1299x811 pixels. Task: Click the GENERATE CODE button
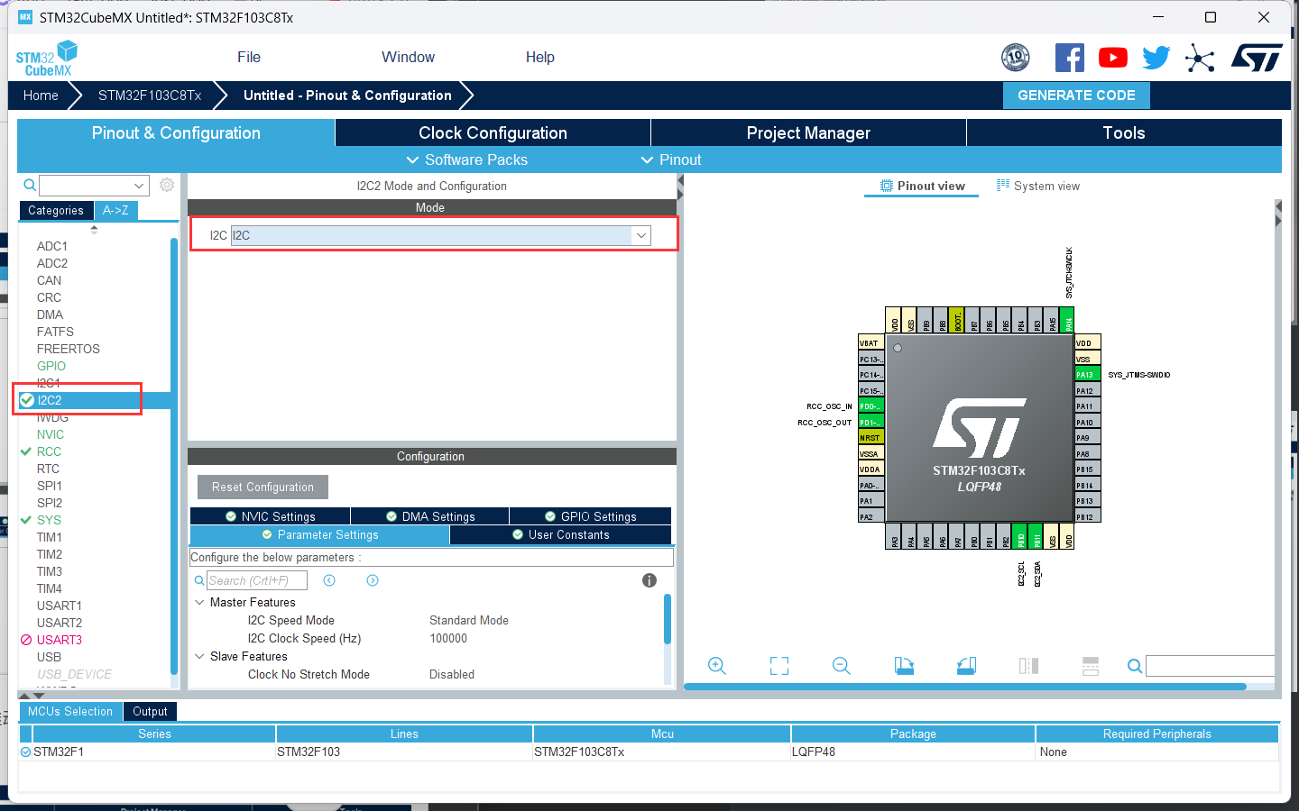(x=1076, y=96)
